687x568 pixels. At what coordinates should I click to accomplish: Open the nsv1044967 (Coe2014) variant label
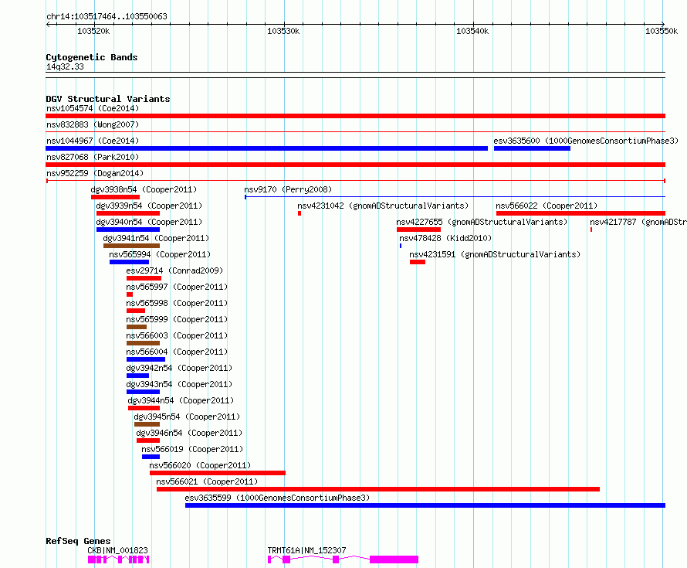(x=93, y=141)
